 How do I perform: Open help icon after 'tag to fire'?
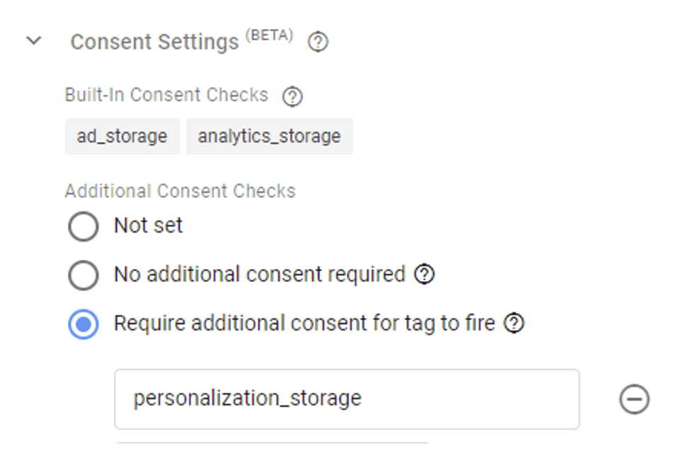pos(514,323)
